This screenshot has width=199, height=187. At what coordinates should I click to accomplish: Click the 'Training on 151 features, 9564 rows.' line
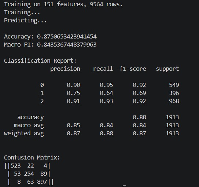pos(63,4)
